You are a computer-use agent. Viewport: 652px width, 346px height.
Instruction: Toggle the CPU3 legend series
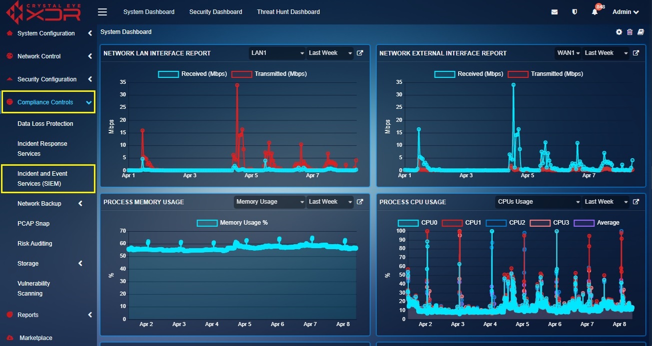tap(549, 223)
